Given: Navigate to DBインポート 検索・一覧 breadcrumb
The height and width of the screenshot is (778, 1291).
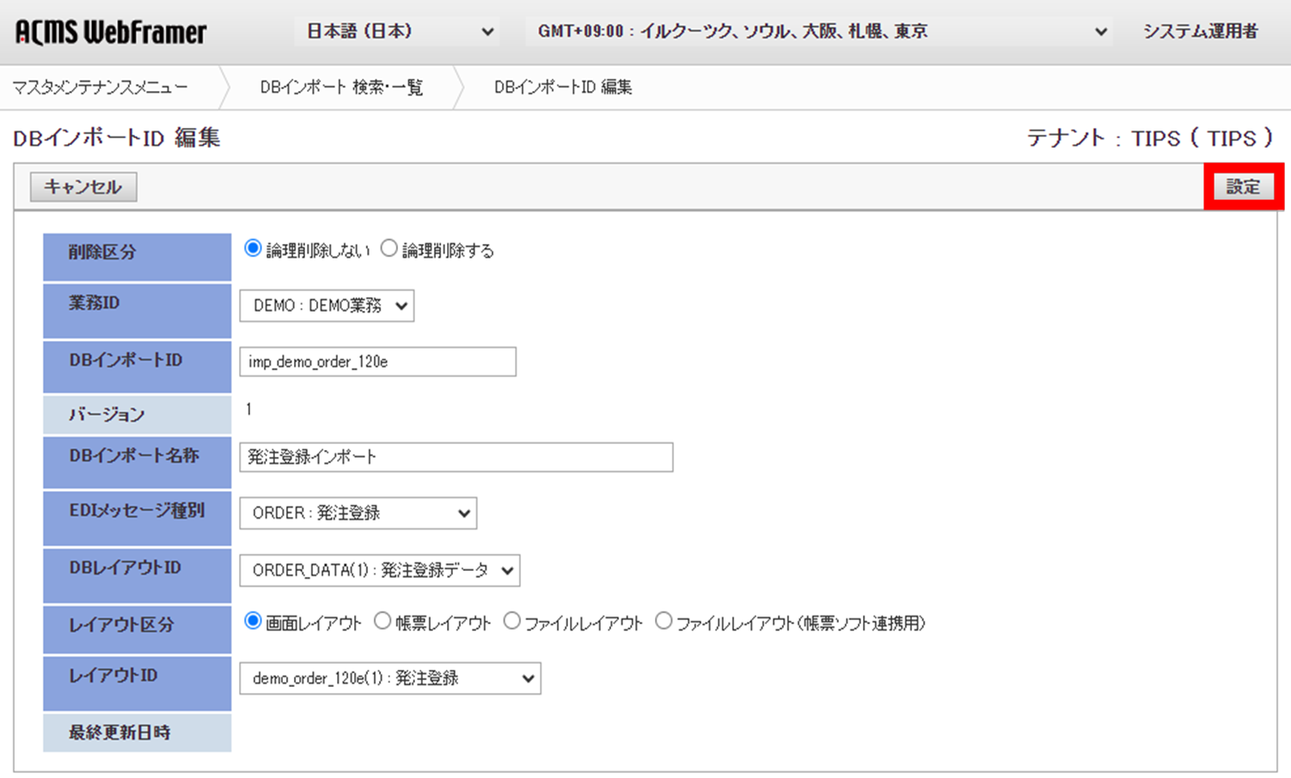Looking at the screenshot, I should pos(341,87).
